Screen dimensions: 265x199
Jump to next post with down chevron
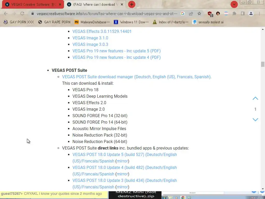[x=255, y=119]
